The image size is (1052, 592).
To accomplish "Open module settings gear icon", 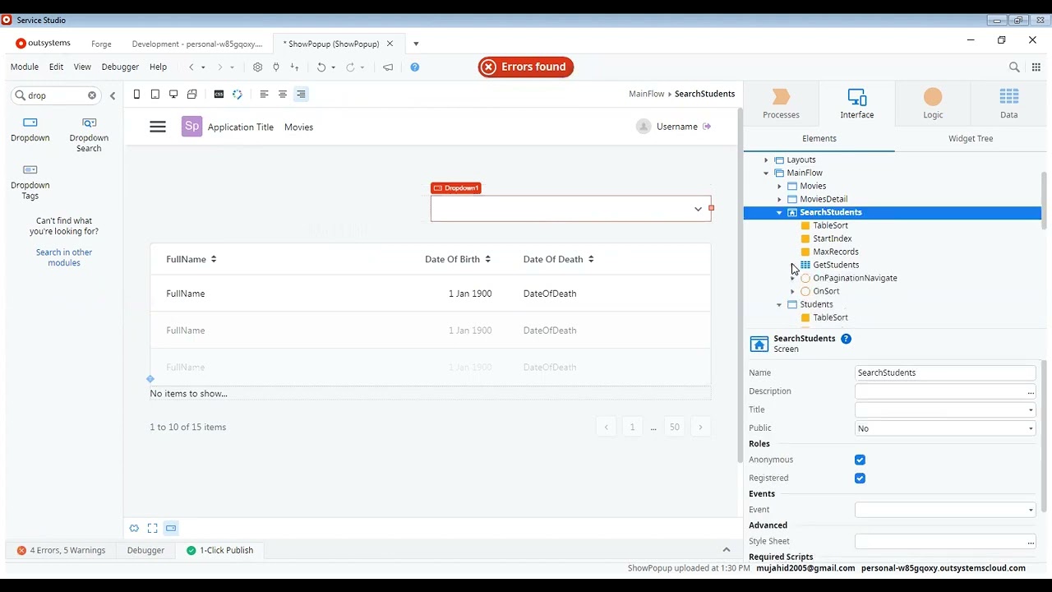I will (x=257, y=67).
